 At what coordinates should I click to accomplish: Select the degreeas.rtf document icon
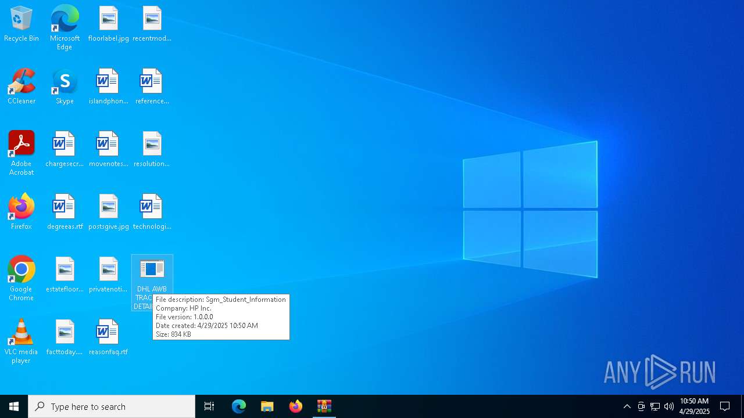(65, 212)
